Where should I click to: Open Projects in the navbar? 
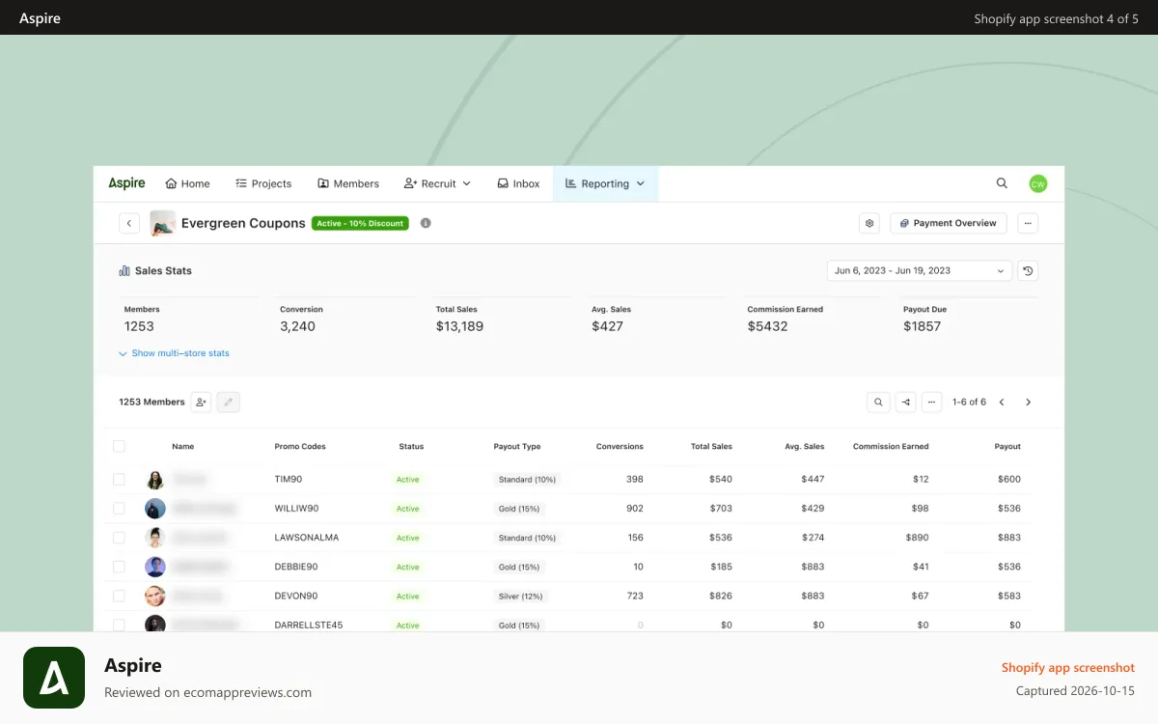point(263,183)
